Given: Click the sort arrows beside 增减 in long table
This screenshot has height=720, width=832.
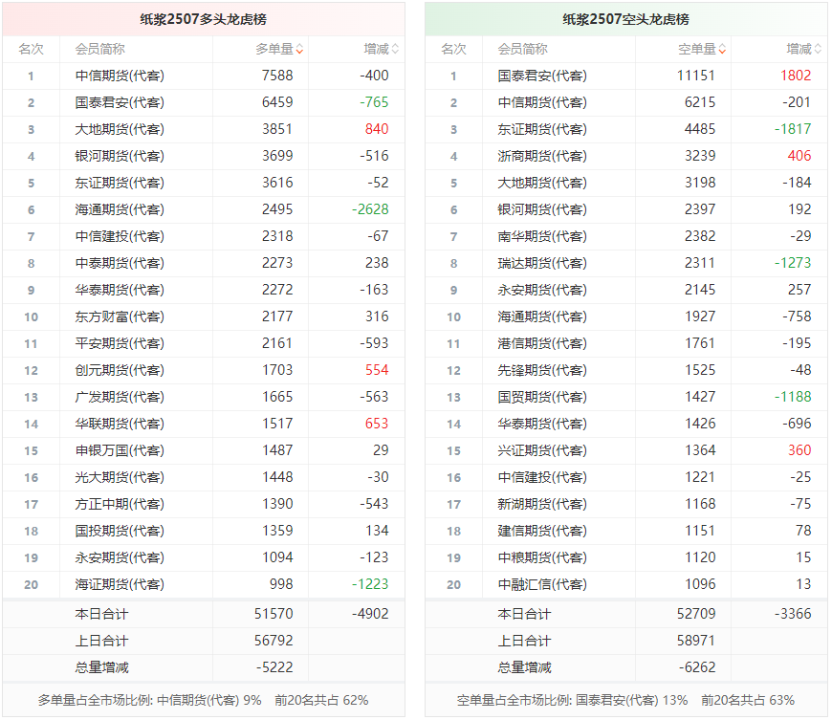Looking at the screenshot, I should (x=395, y=50).
